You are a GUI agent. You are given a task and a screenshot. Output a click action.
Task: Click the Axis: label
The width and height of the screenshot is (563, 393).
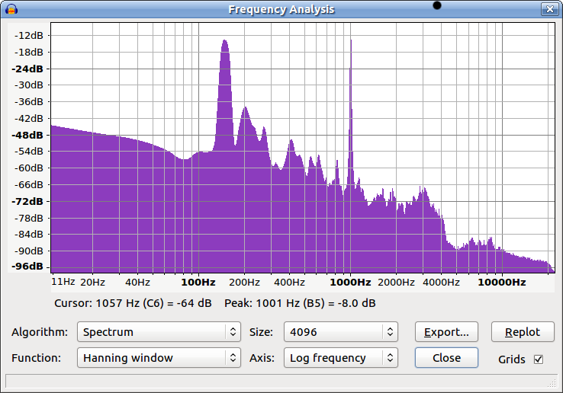tap(262, 357)
